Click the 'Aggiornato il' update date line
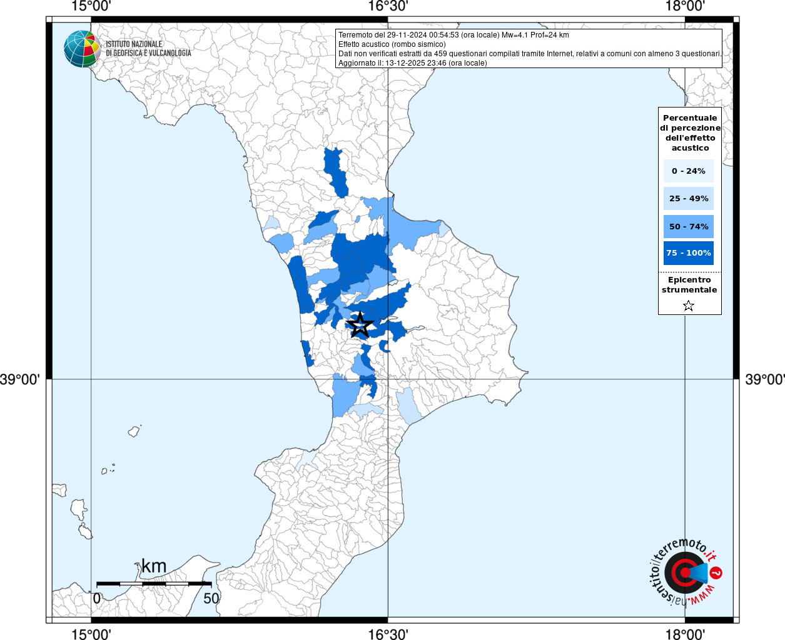Viewport: 785px width, 640px height. pos(412,63)
